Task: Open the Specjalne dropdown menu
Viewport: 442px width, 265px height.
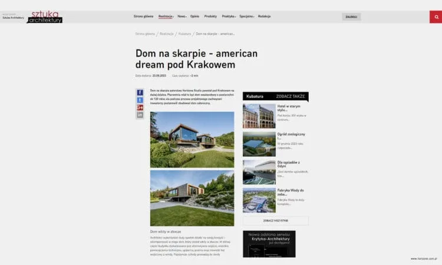Action: pyautogui.click(x=247, y=16)
